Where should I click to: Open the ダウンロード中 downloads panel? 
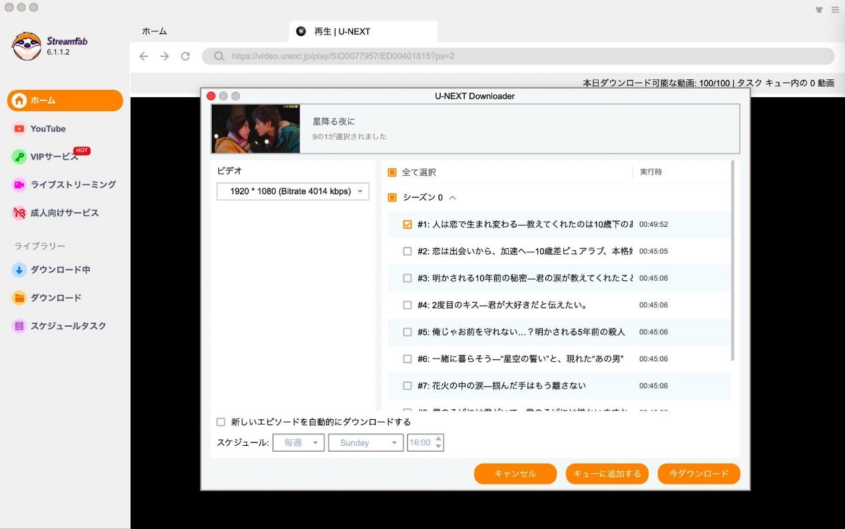pos(57,269)
